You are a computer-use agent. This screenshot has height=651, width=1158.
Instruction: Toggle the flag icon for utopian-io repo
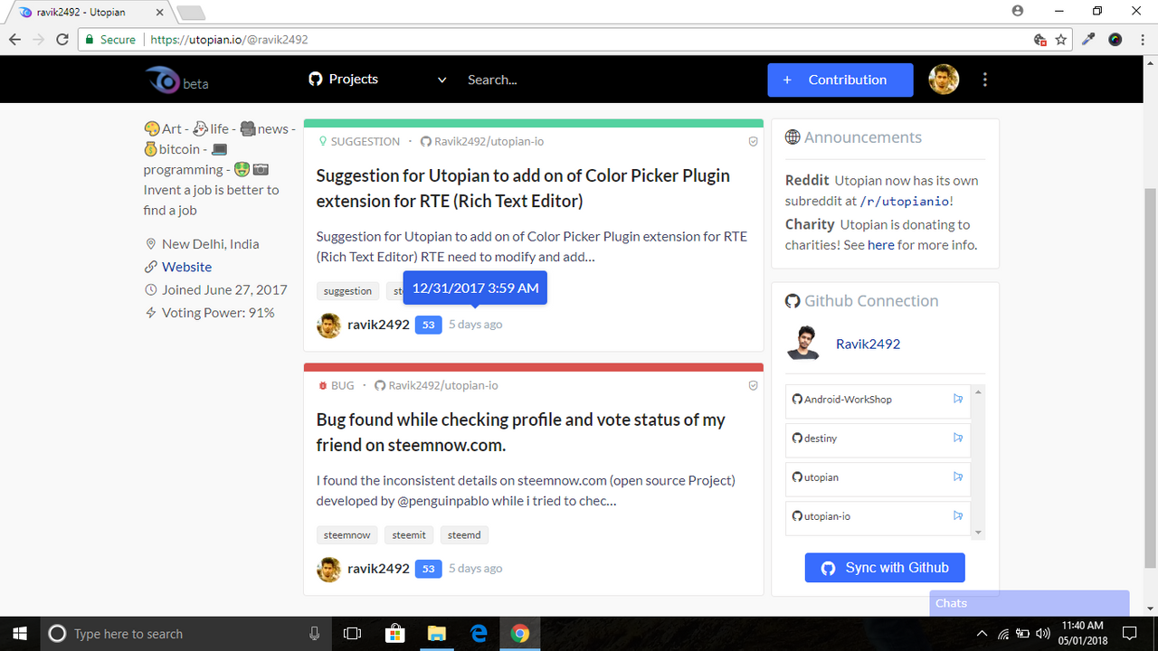tap(957, 515)
